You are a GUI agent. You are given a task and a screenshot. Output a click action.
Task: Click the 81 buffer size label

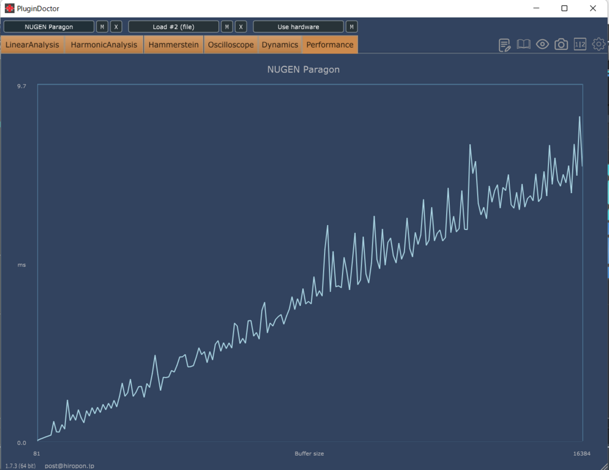[36, 453]
